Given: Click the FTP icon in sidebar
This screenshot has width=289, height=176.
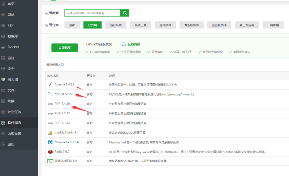Looking at the screenshot, I should (3, 25).
